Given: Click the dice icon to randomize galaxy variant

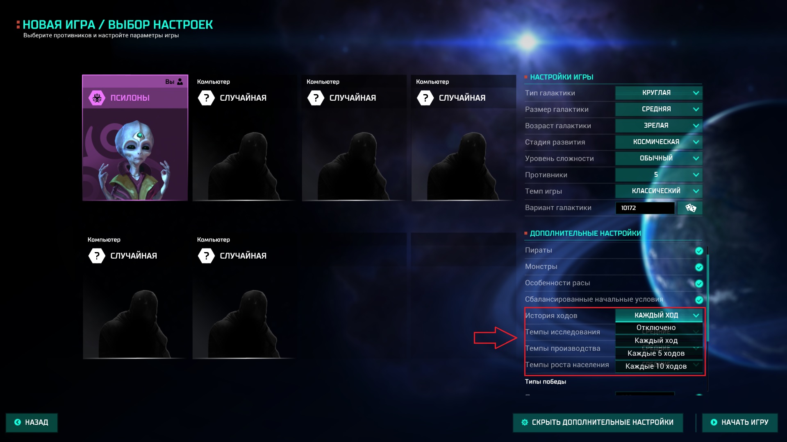Looking at the screenshot, I should click(690, 208).
